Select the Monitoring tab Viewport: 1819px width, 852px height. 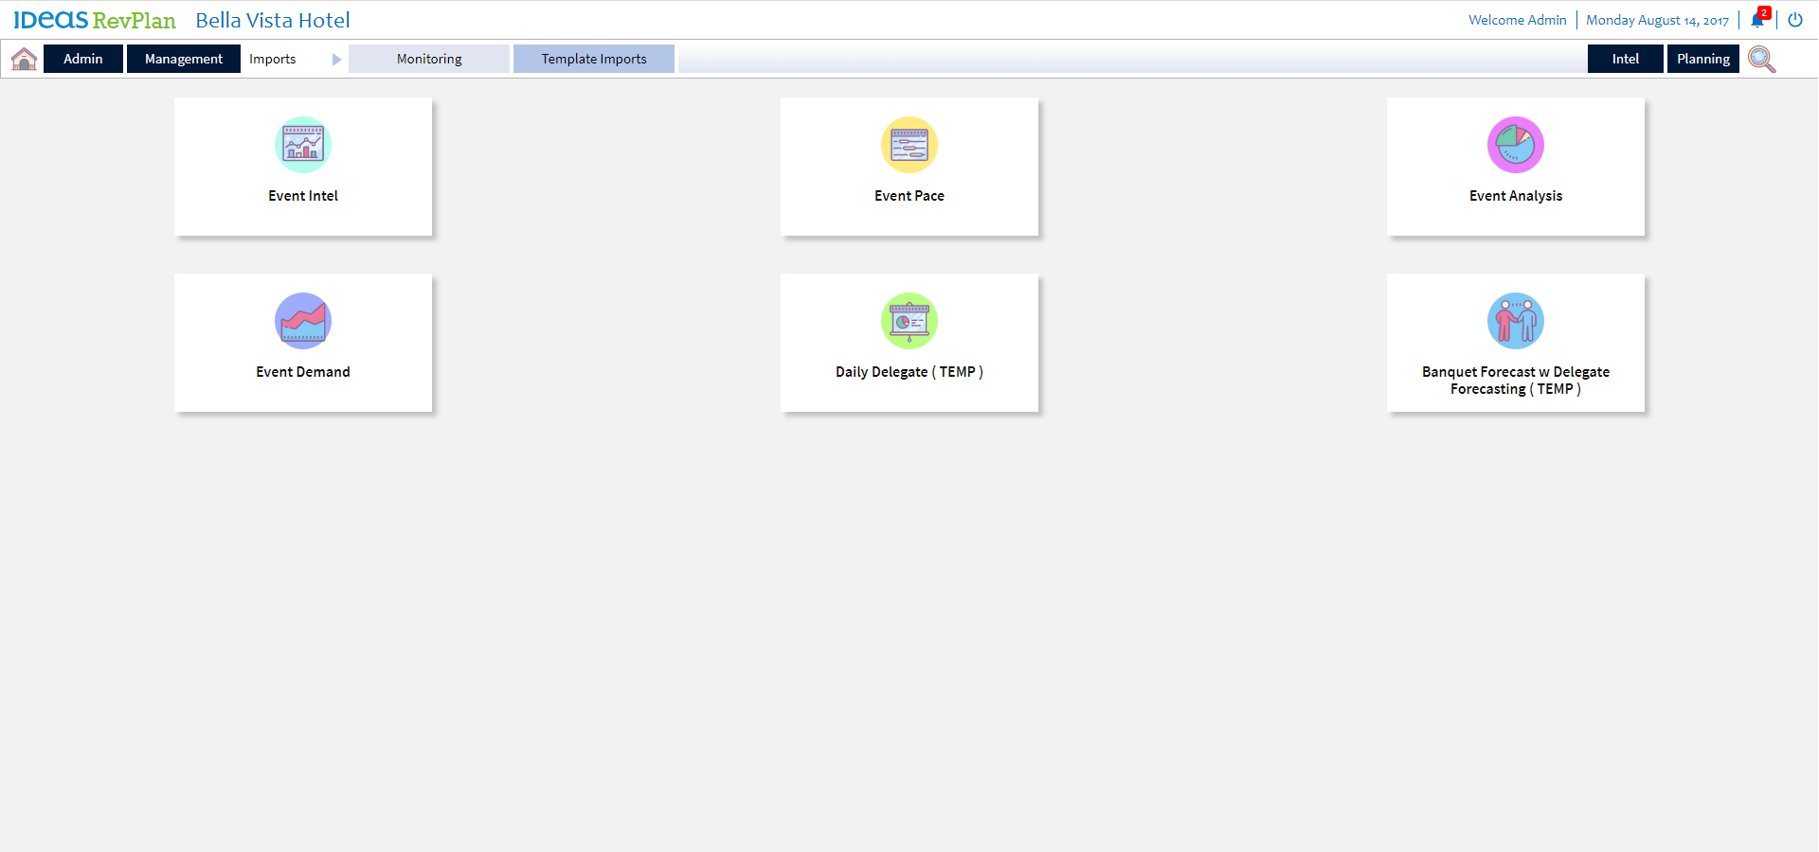(428, 58)
